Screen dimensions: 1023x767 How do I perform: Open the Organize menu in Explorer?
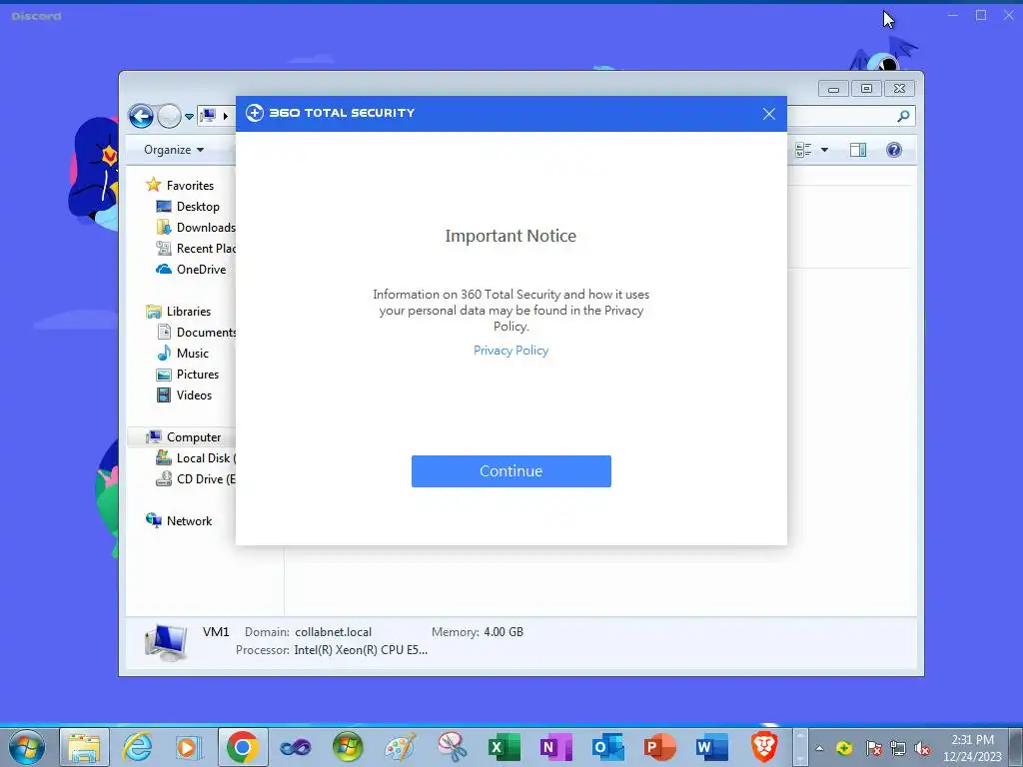coord(174,150)
